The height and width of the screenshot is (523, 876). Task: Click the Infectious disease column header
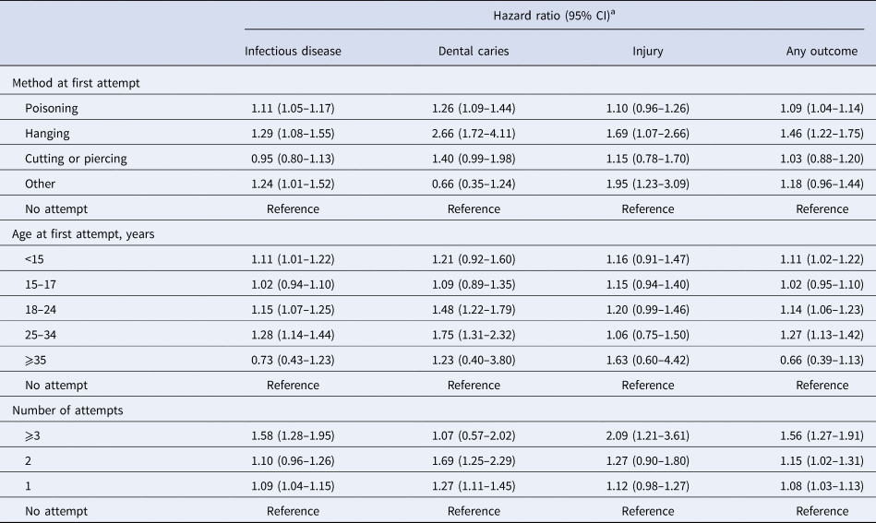[293, 52]
